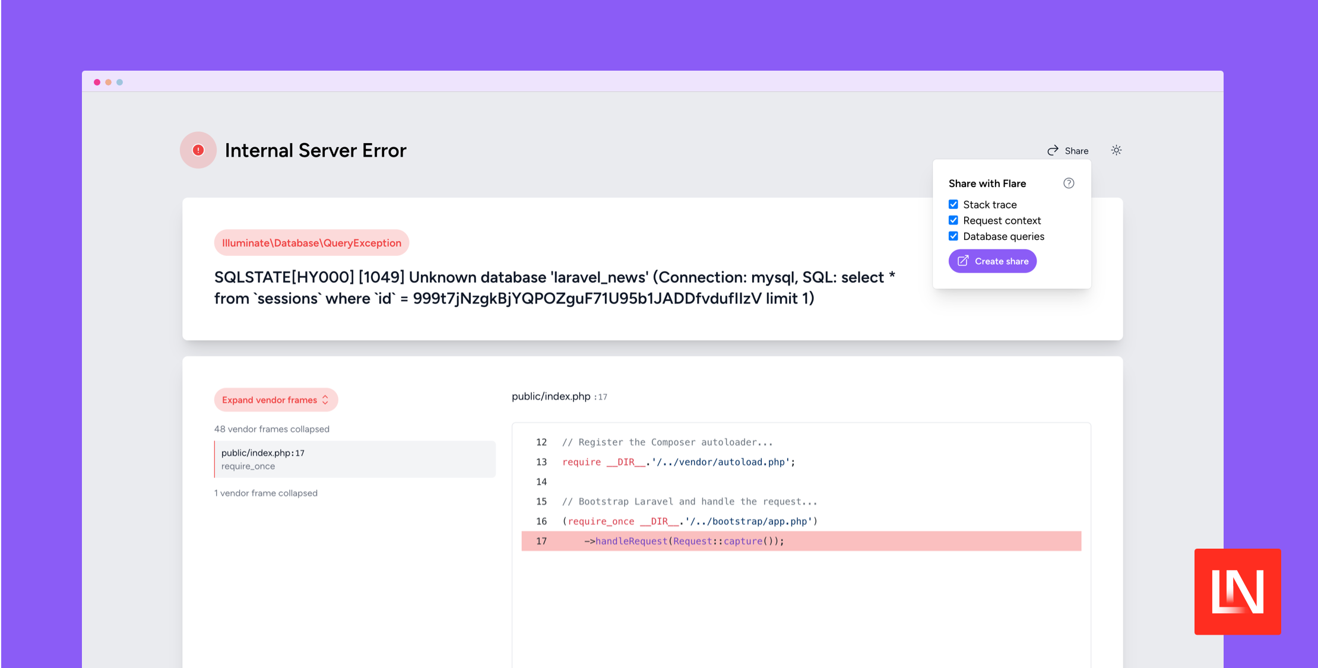Click the Laravel News LN logo
This screenshot has width=1318, height=668.
[x=1237, y=591]
